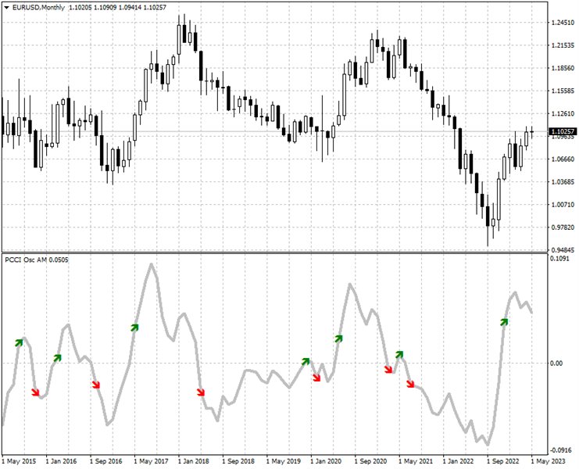This screenshot has width=579, height=469.
Task: Click the 1 May 2023 date label
Action: 548,461
